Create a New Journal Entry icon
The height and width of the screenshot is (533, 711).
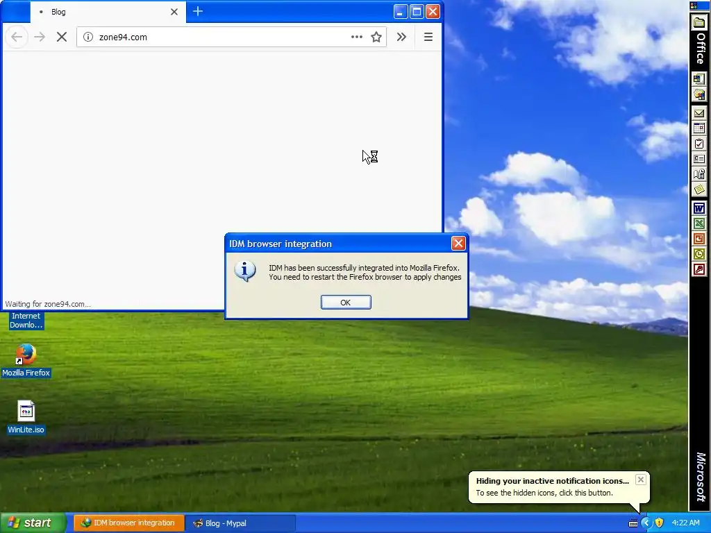(x=699, y=174)
